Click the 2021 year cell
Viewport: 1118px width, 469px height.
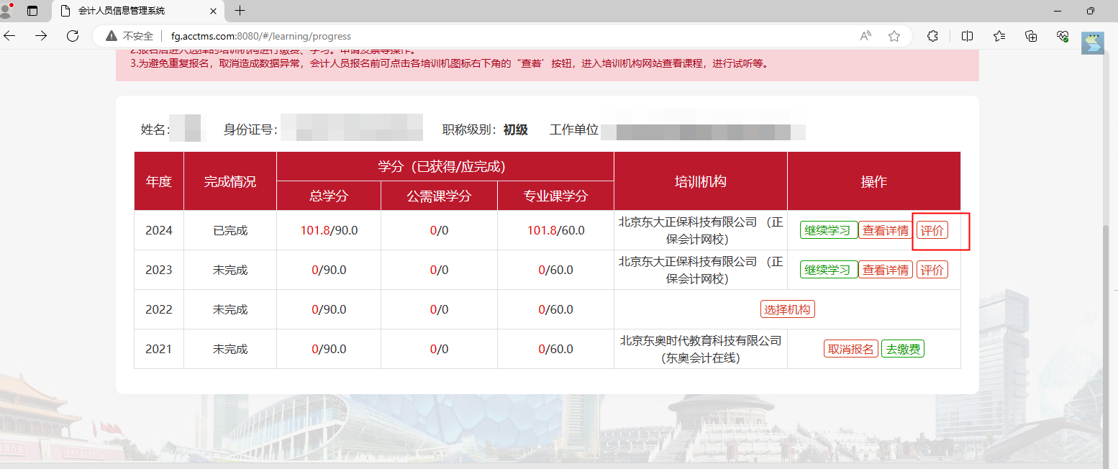[159, 349]
